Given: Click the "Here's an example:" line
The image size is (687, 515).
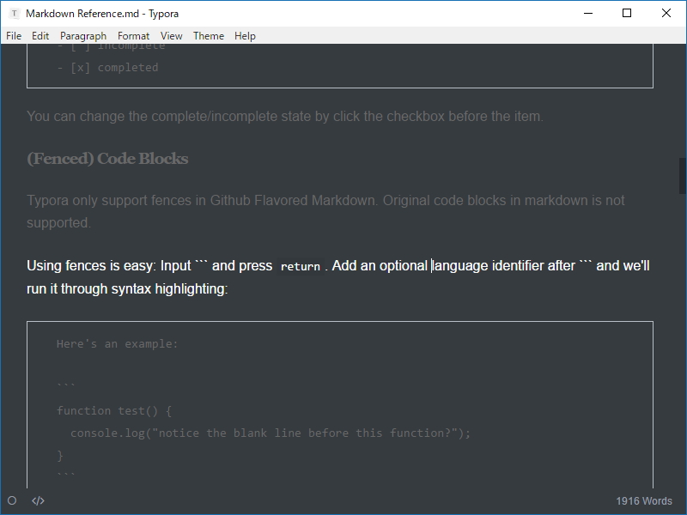Looking at the screenshot, I should [117, 343].
